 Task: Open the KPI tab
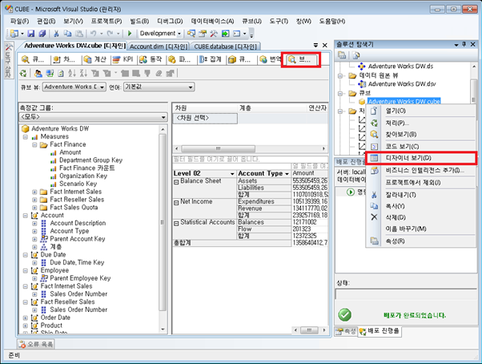pos(123,59)
